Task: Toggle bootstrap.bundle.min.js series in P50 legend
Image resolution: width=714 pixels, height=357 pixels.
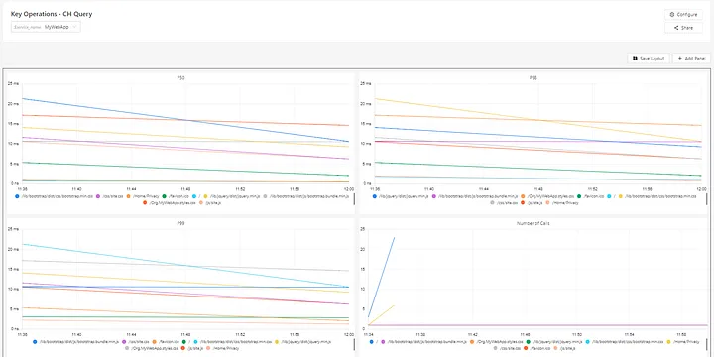Action: click(305, 196)
